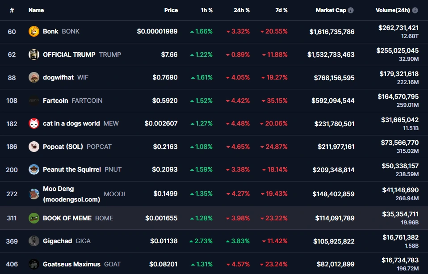The image size is (428, 274).
Task: Sort coins by Name column header
Action: tap(35, 10)
